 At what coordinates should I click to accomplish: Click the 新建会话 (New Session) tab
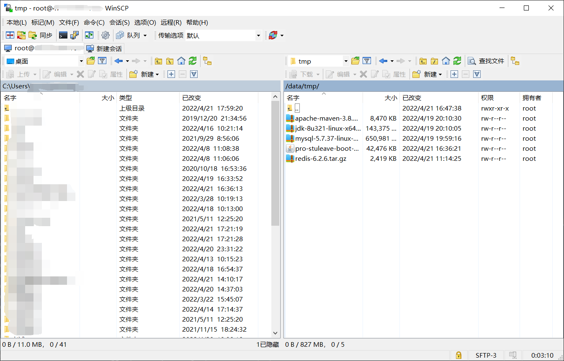[104, 49]
